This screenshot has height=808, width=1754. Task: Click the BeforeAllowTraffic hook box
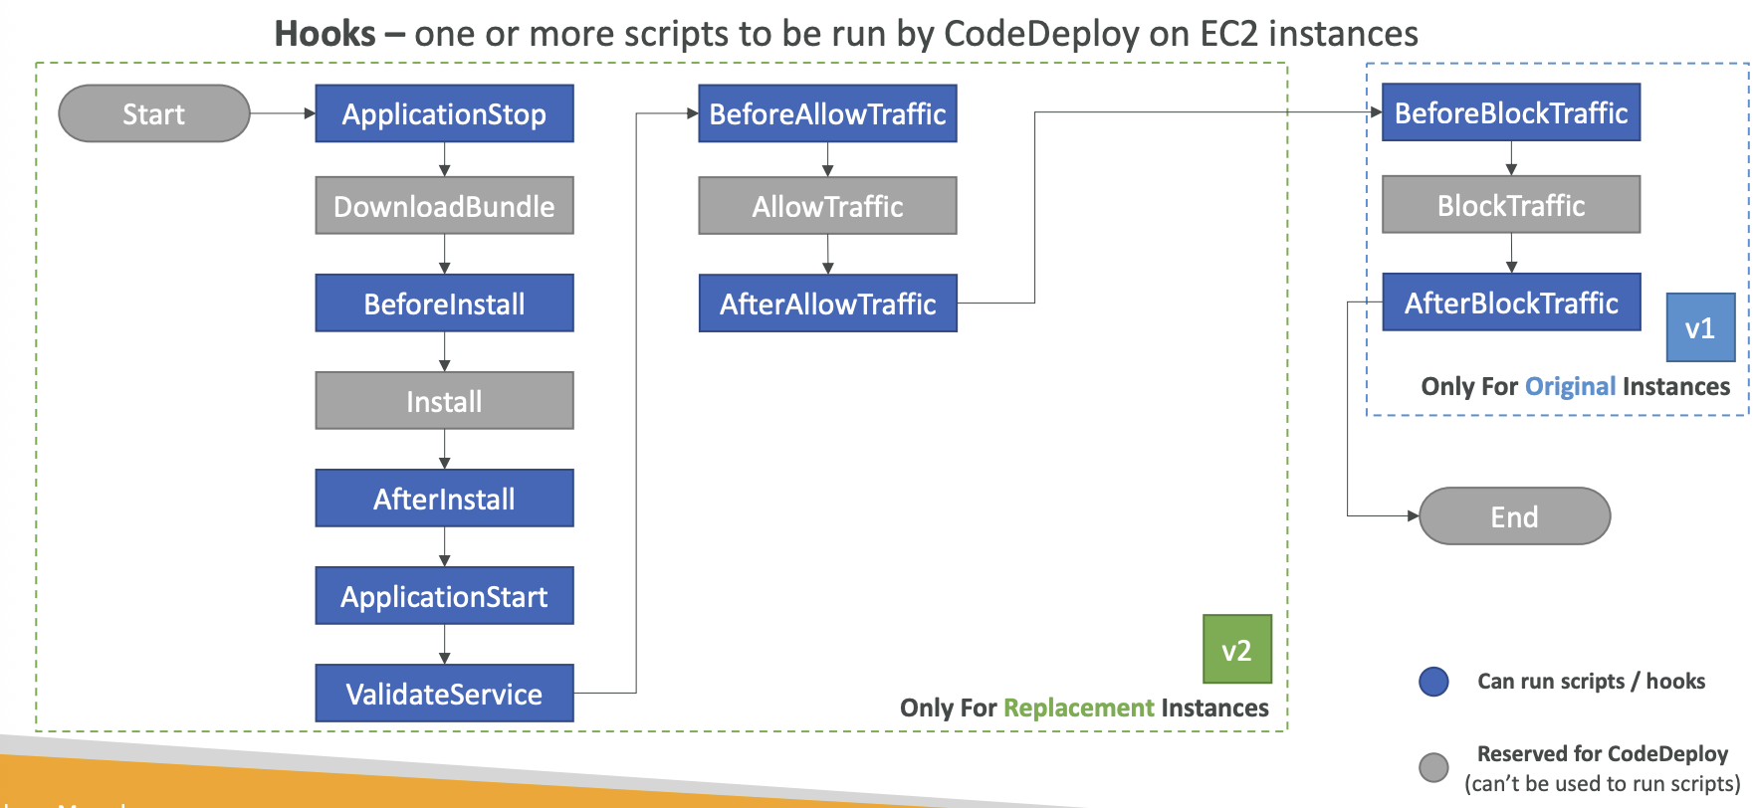click(827, 113)
